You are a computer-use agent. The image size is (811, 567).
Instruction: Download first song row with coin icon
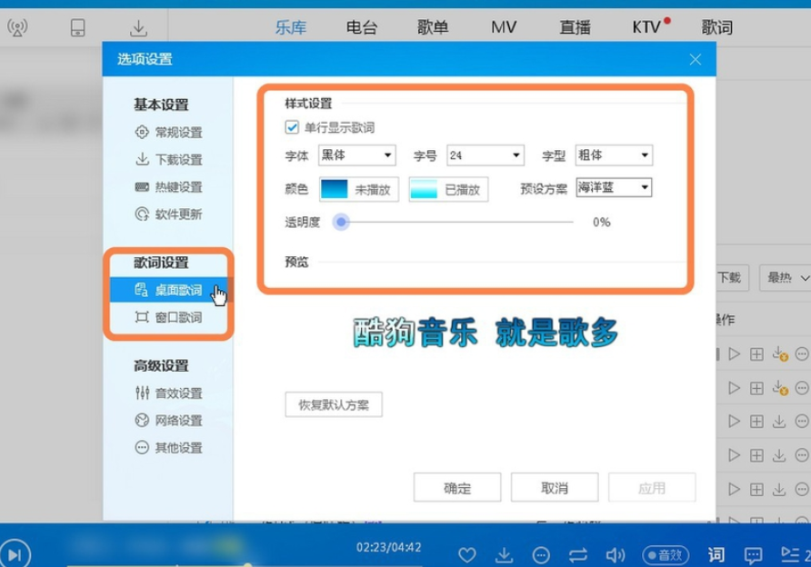[779, 354]
